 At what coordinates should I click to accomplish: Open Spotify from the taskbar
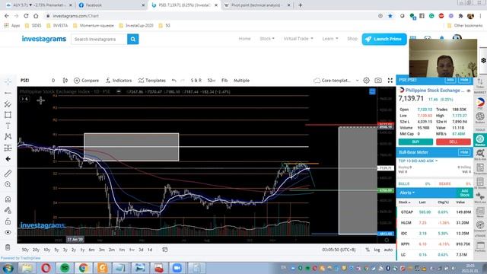click(65, 267)
